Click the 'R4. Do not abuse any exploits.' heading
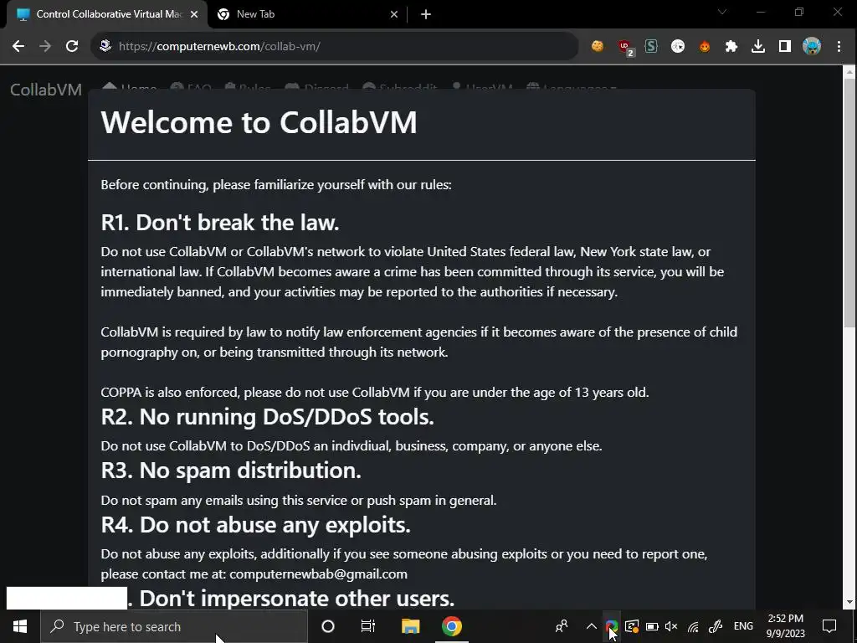 255,525
